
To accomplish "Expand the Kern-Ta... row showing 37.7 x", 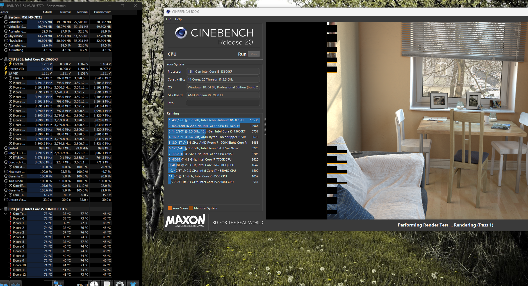I will [x=5, y=195].
